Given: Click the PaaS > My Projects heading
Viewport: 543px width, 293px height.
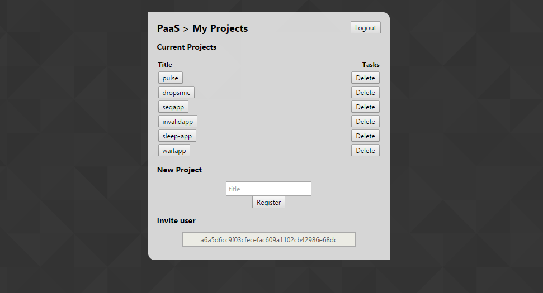Looking at the screenshot, I should (202, 28).
